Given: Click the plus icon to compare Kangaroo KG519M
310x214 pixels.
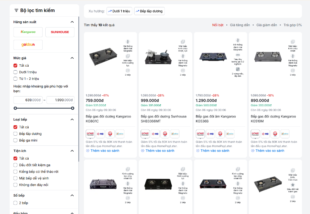Looking at the screenshot, I should (x=253, y=150).
